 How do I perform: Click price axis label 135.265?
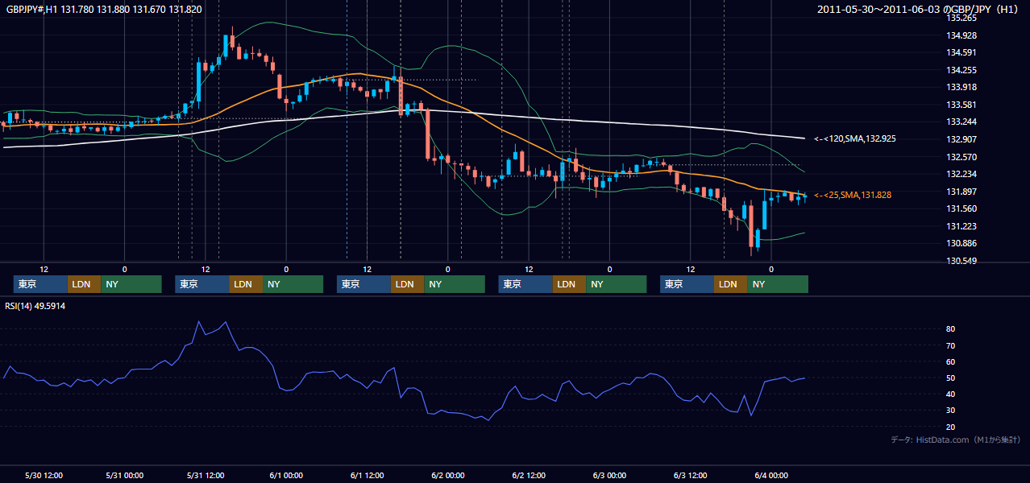961,18
